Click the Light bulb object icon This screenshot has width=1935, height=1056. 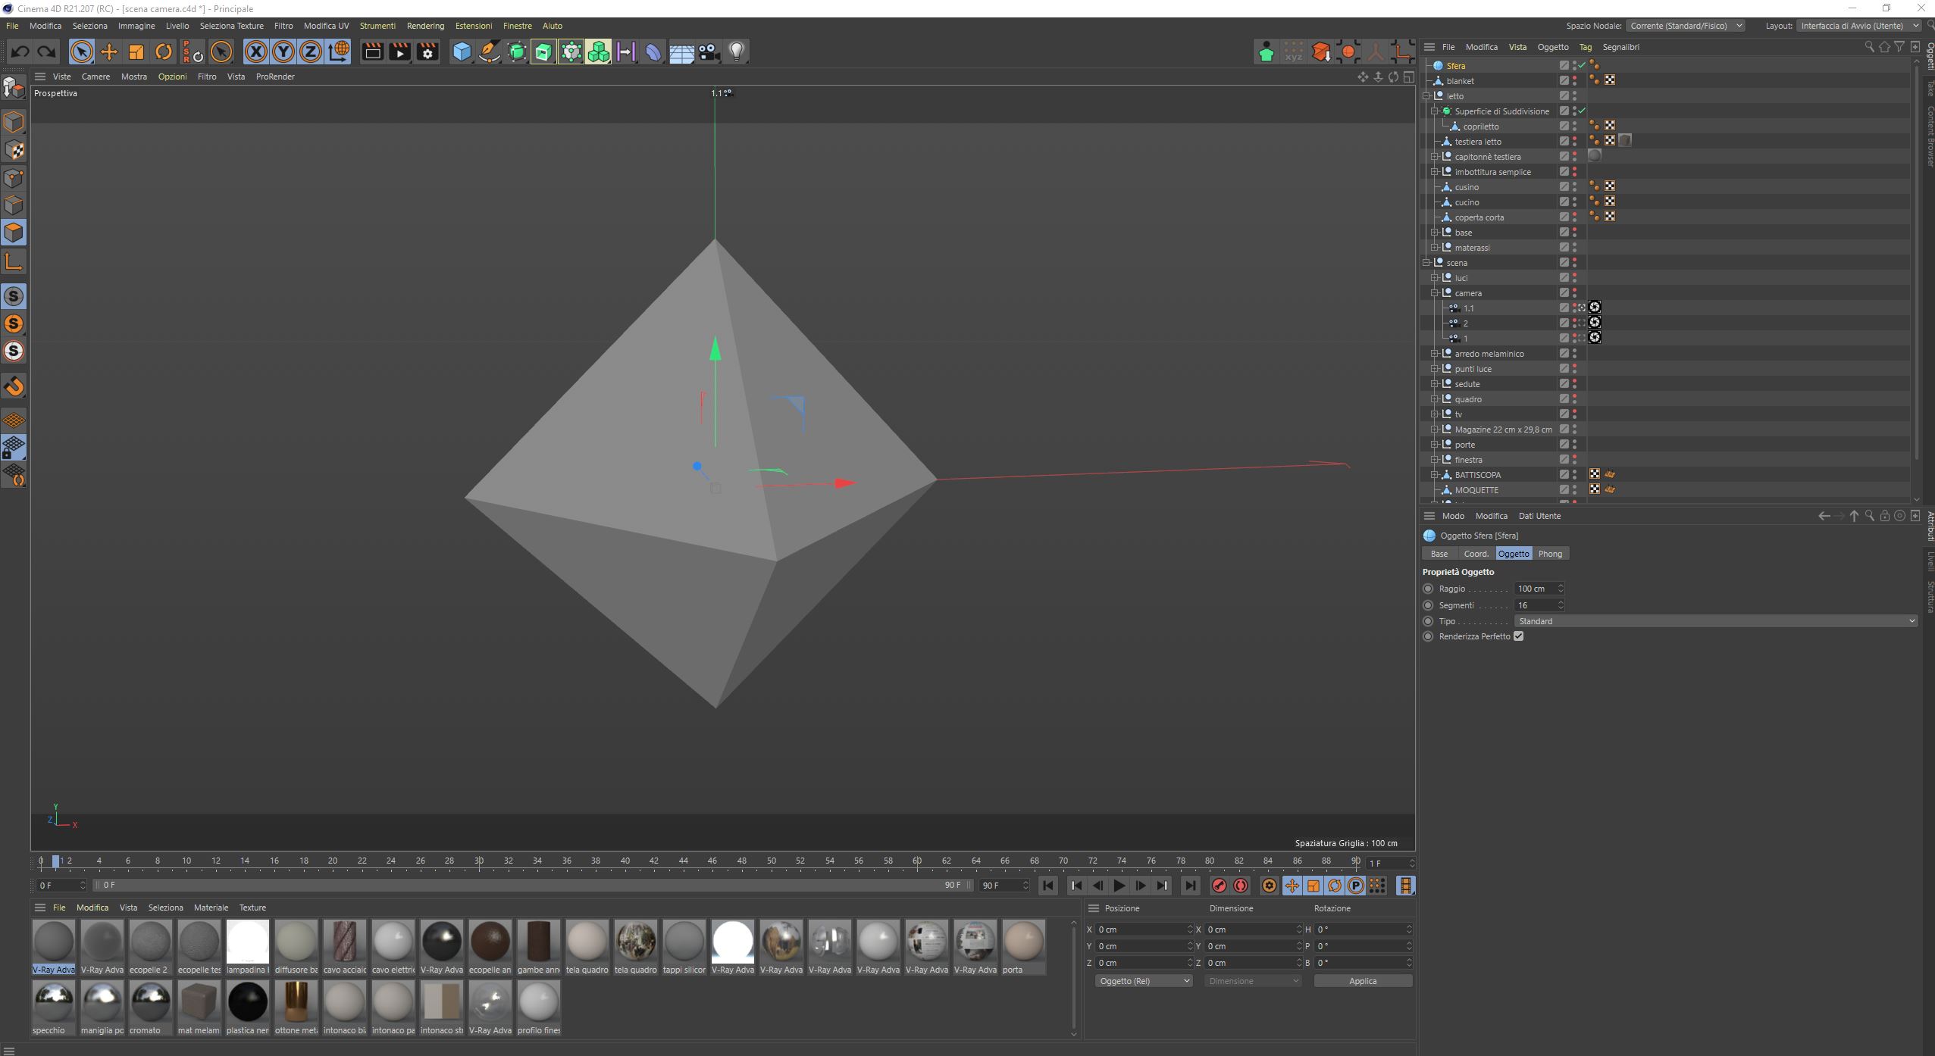tap(736, 52)
